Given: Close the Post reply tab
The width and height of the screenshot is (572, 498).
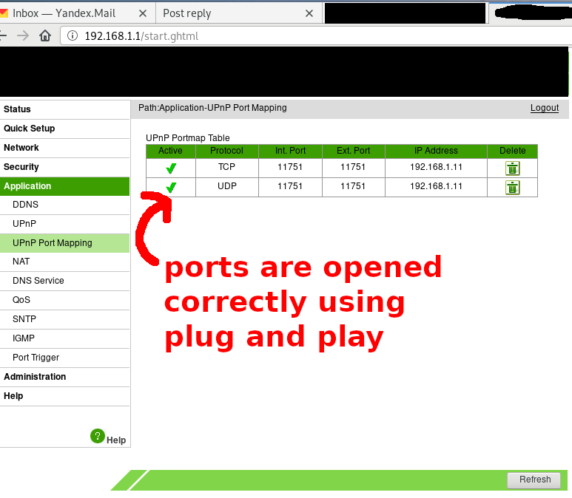Looking at the screenshot, I should click(x=309, y=13).
